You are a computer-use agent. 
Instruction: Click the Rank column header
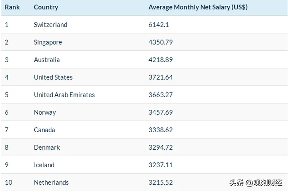coord(12,7)
